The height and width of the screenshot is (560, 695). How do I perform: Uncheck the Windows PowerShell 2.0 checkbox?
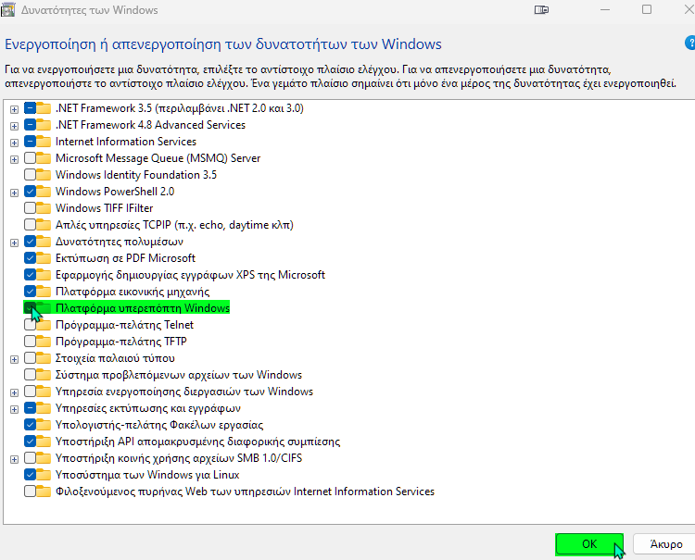tap(31, 192)
